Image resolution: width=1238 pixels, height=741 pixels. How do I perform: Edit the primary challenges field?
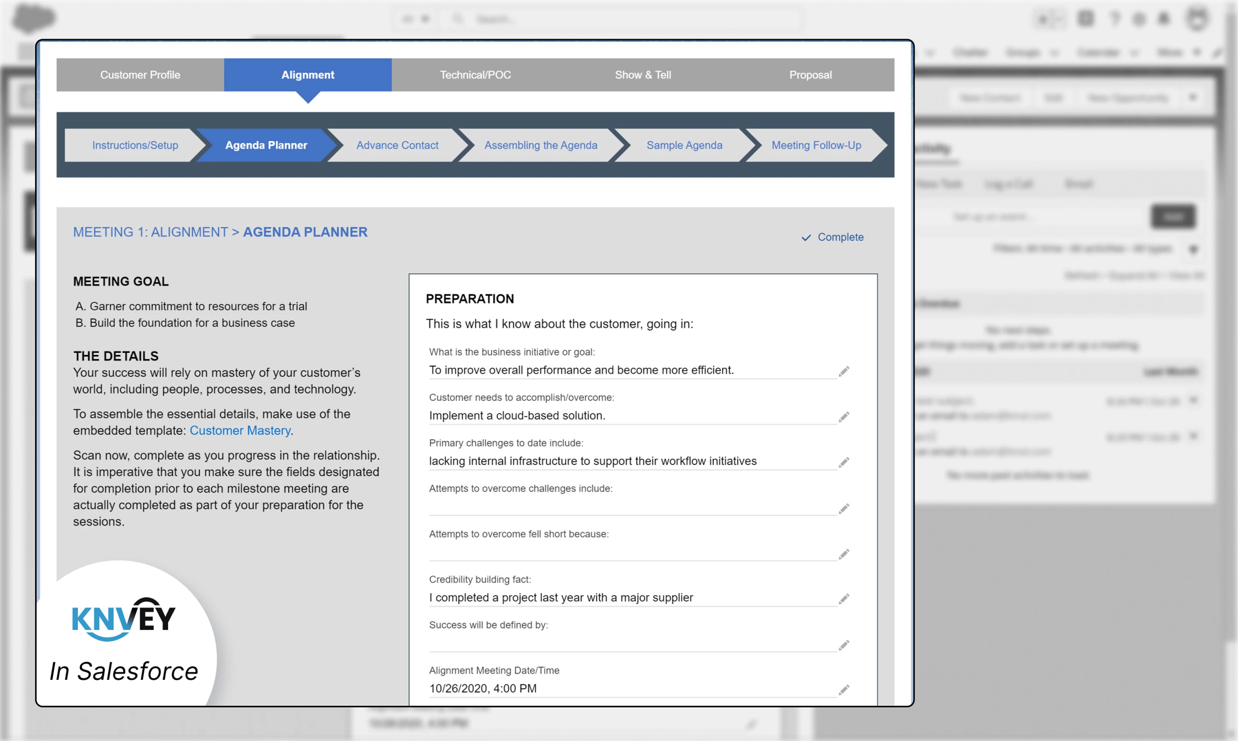click(x=843, y=462)
